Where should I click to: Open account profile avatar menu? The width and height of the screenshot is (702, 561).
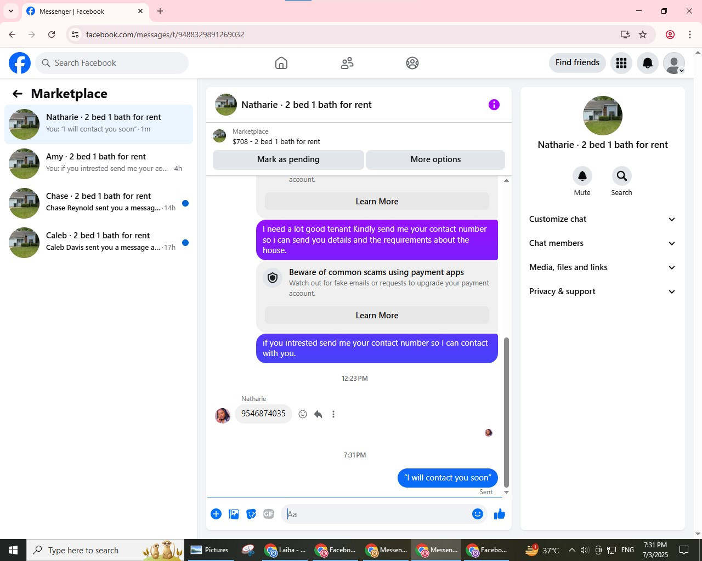[x=674, y=63]
